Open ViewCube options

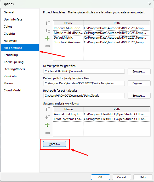20,76
